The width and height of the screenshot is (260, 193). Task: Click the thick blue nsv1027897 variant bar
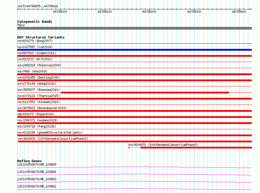134,50
